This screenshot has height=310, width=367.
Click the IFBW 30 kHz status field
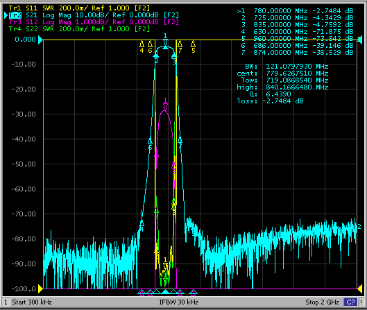point(178,302)
